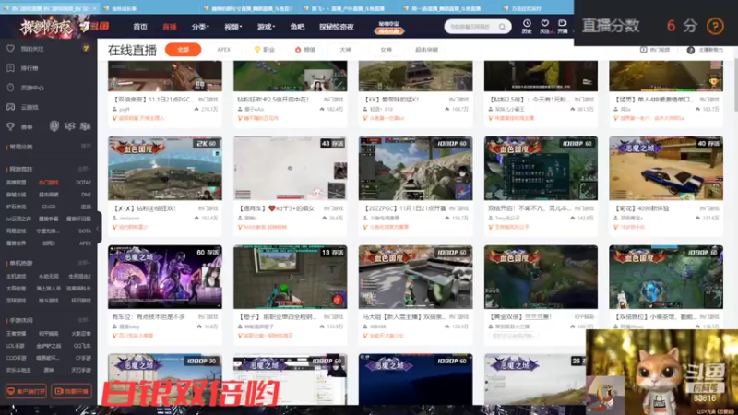Open 热门游戏 highlighted category in sidebar

click(x=49, y=182)
